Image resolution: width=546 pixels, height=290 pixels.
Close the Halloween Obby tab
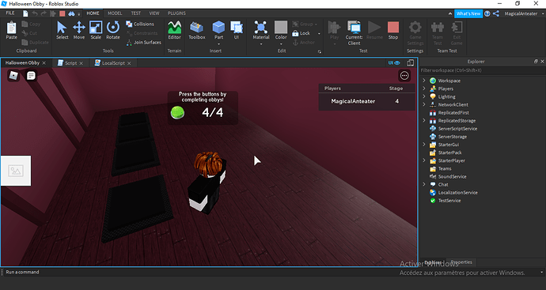[44, 63]
